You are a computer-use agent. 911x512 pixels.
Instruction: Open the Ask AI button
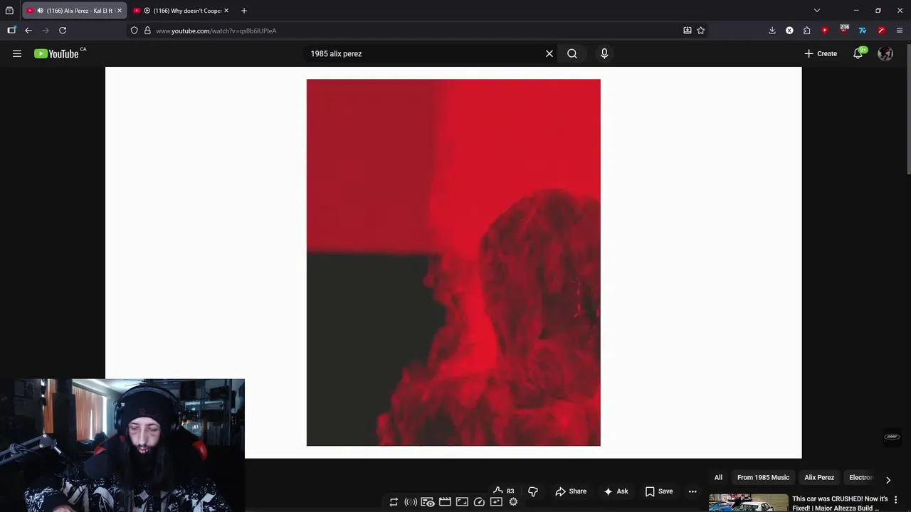616,491
